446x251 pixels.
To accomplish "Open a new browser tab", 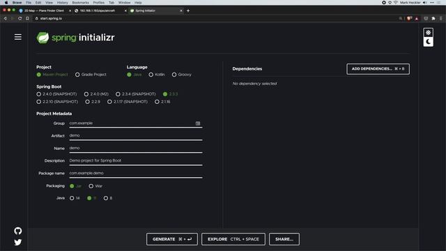I will pyautogui.click(x=188, y=10).
